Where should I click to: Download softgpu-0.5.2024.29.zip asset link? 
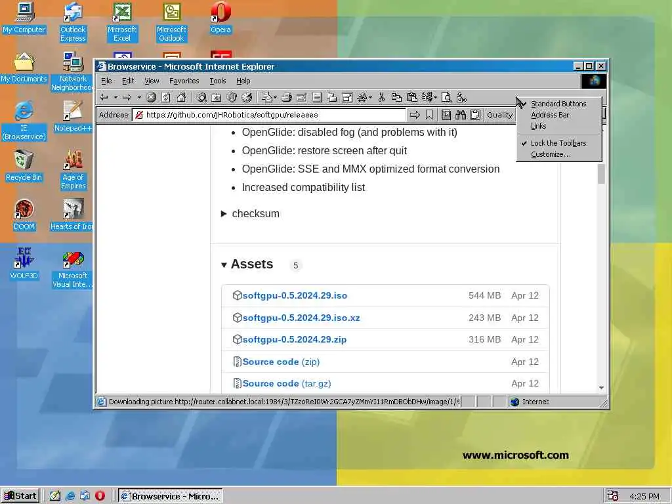[294, 339]
